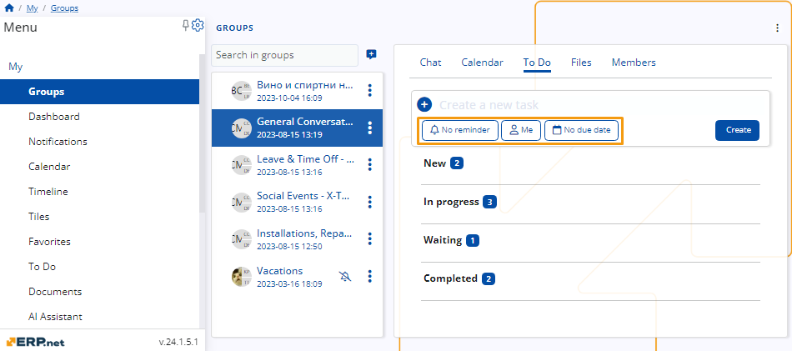The image size is (792, 351).
Task: Select Groups in the side menu
Action: coord(99,92)
